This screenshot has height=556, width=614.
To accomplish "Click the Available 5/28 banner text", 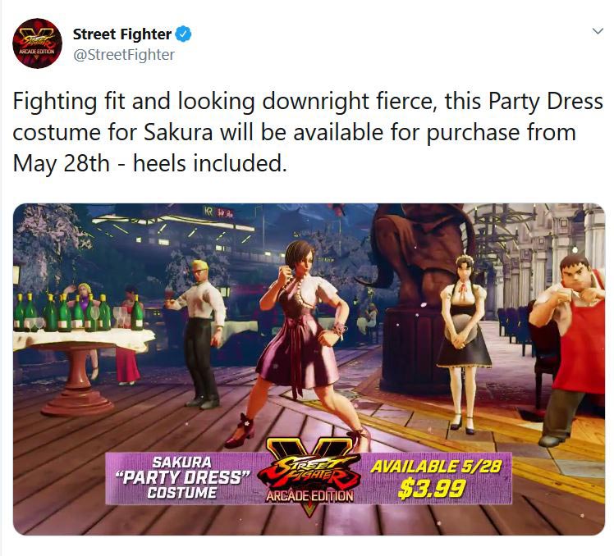I will pos(436,467).
